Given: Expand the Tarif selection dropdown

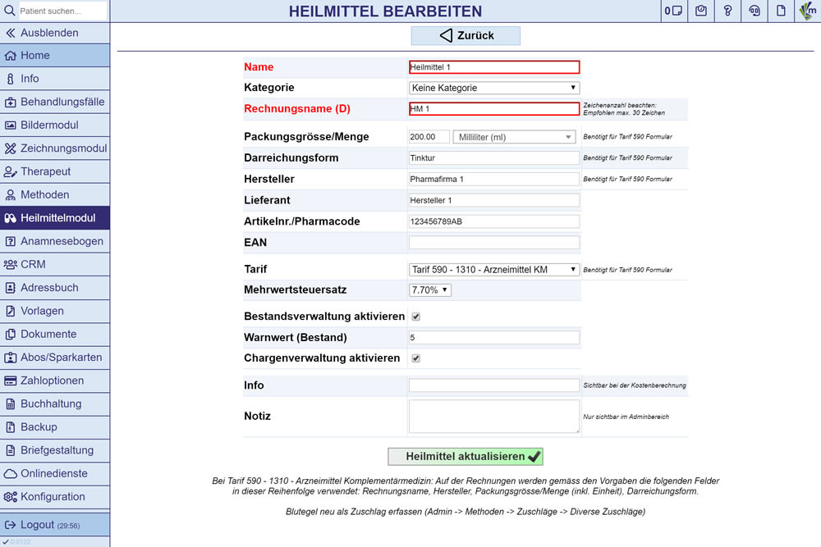Looking at the screenshot, I should [494, 269].
